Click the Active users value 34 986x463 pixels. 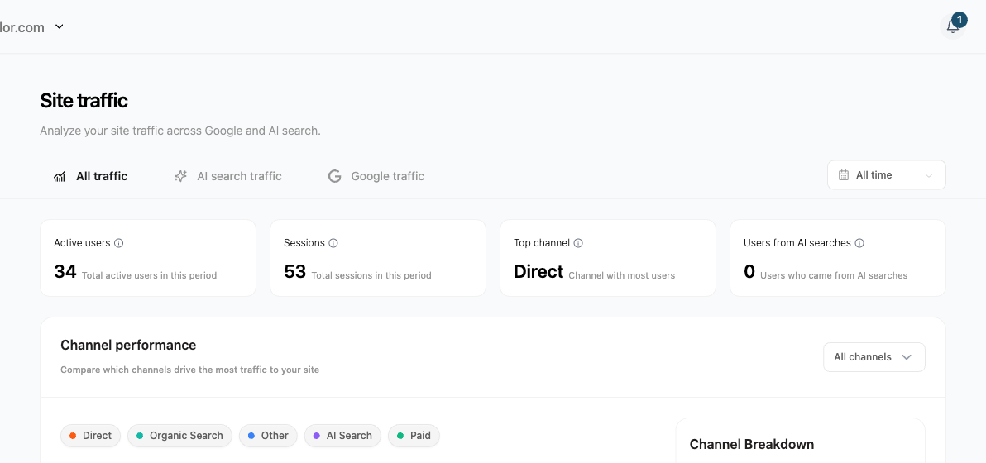pos(65,272)
